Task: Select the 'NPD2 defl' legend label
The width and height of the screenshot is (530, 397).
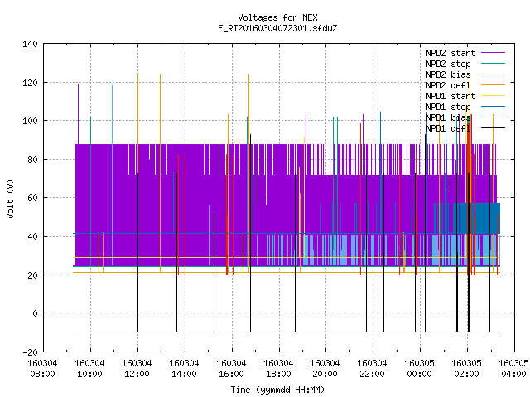Action: pyautogui.click(x=448, y=85)
